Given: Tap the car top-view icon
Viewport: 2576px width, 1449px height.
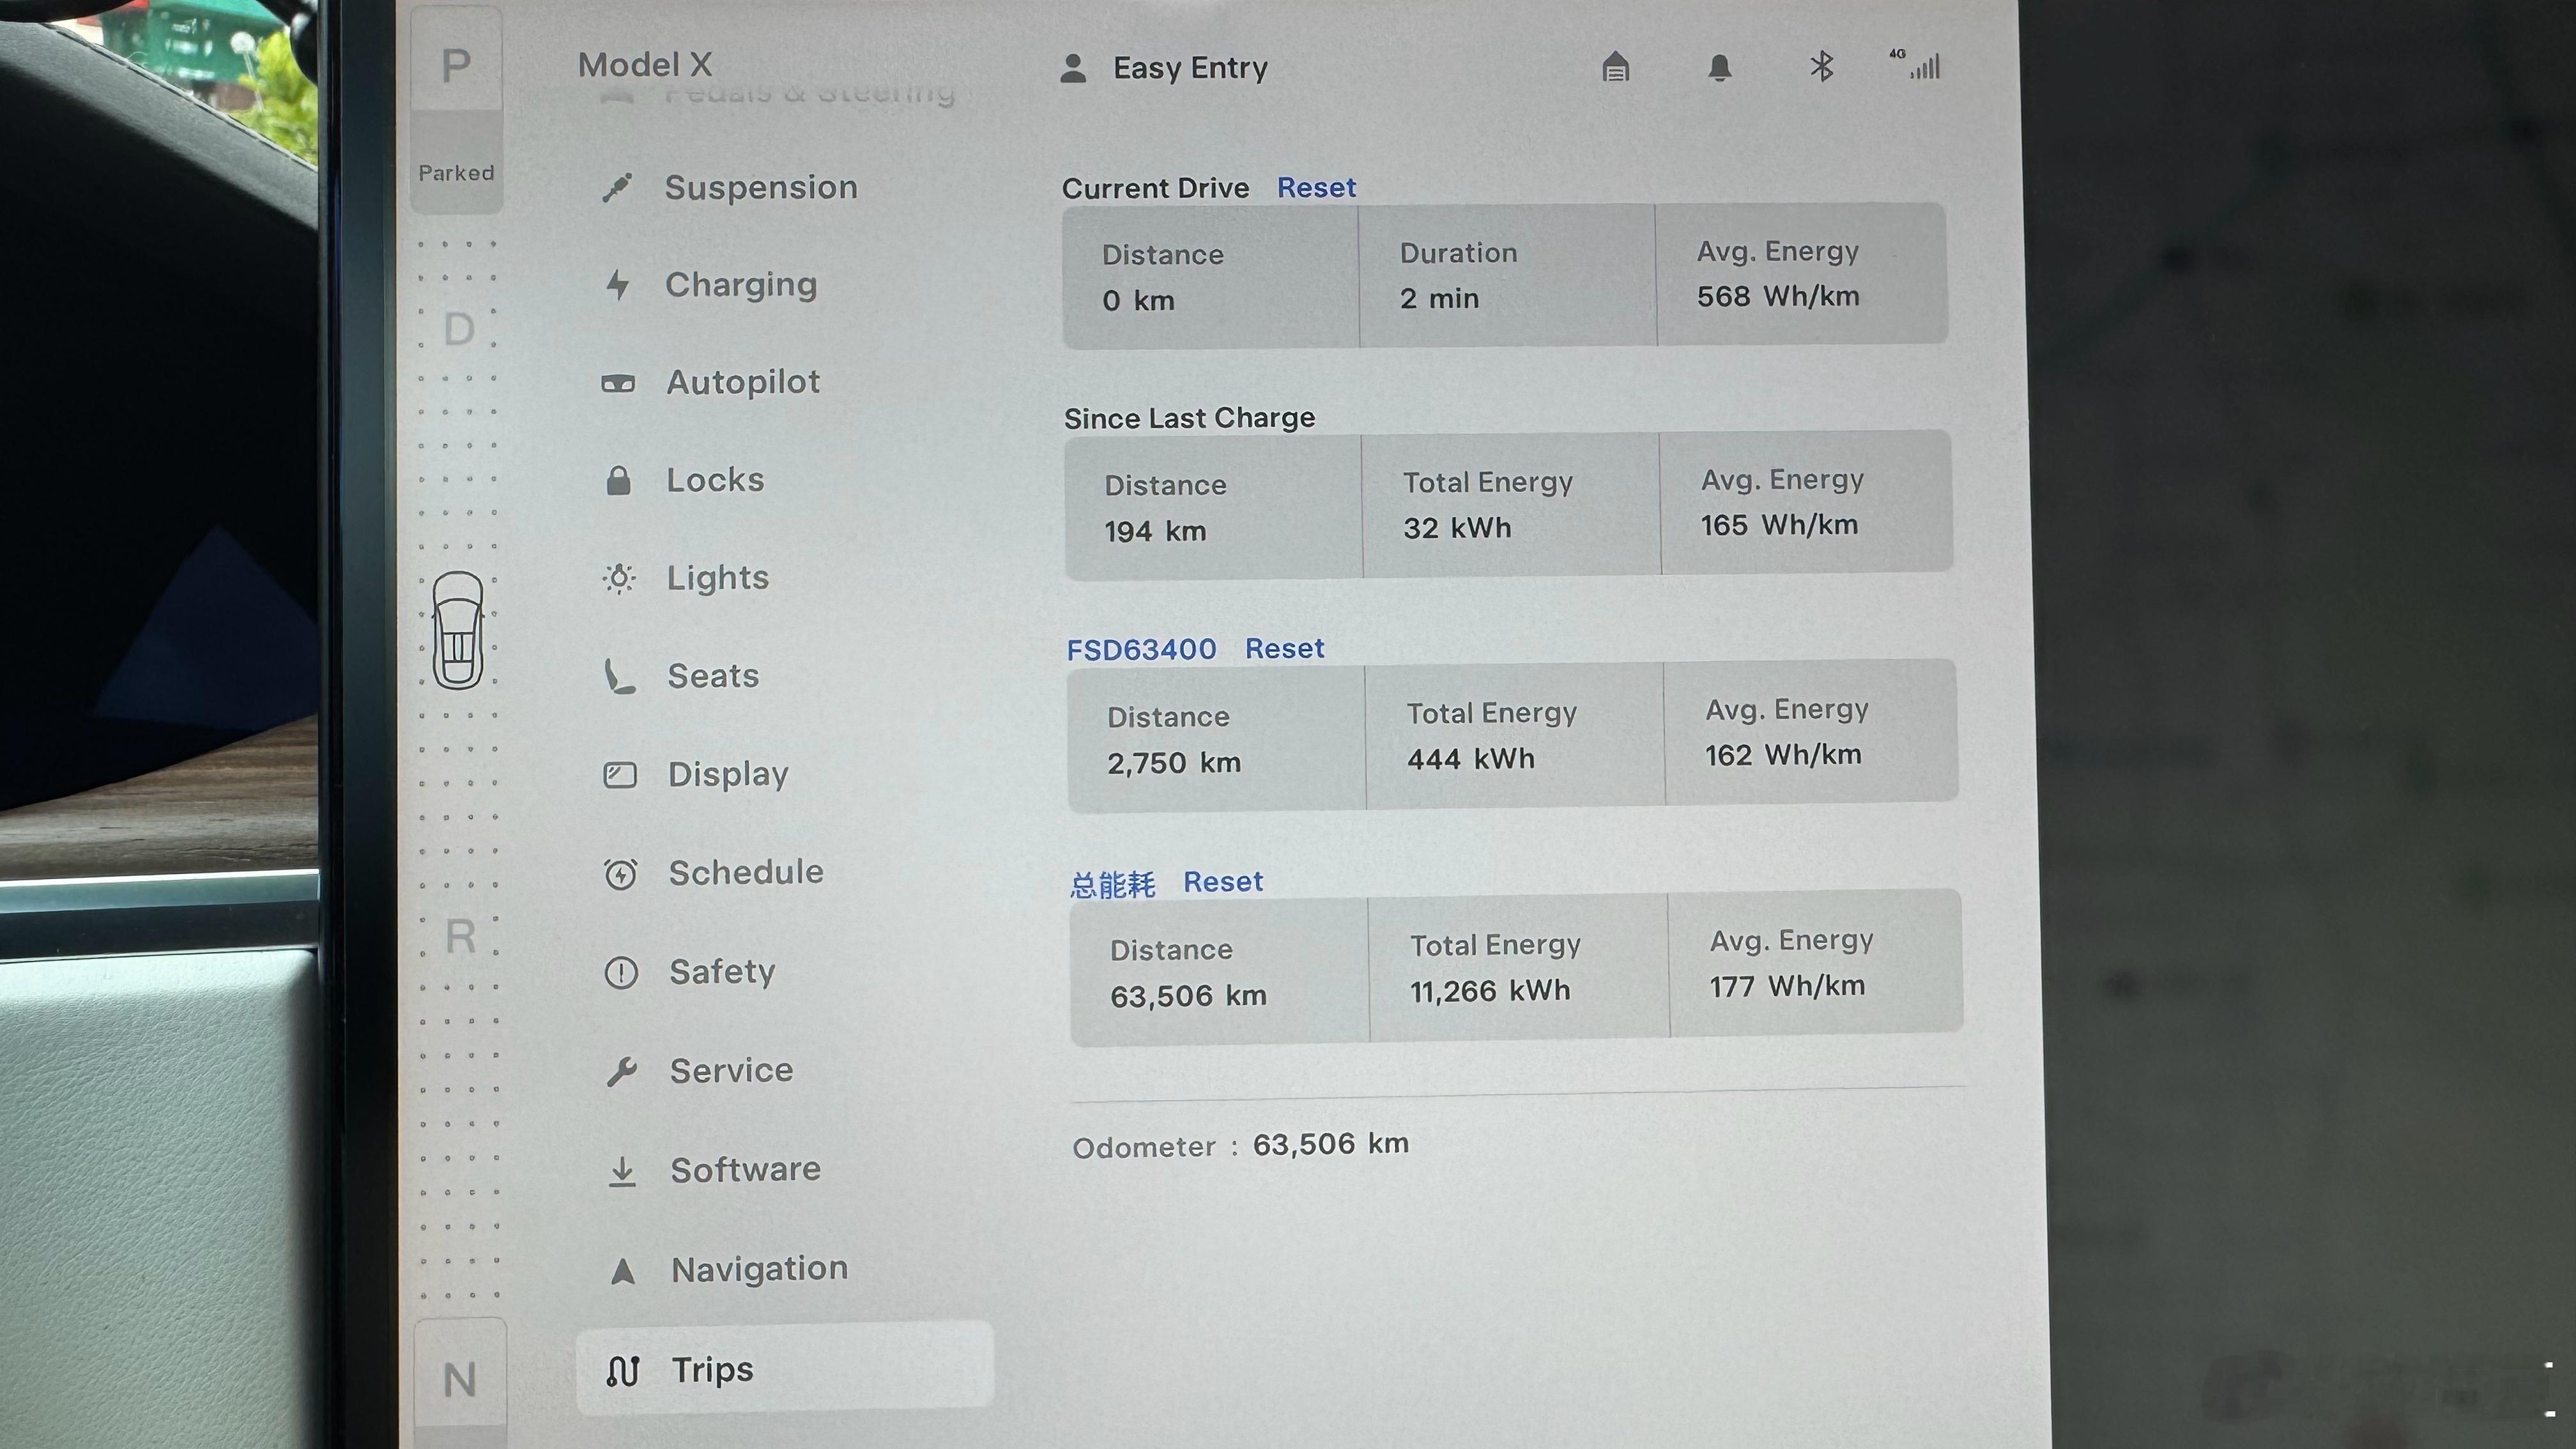Looking at the screenshot, I should [x=458, y=630].
